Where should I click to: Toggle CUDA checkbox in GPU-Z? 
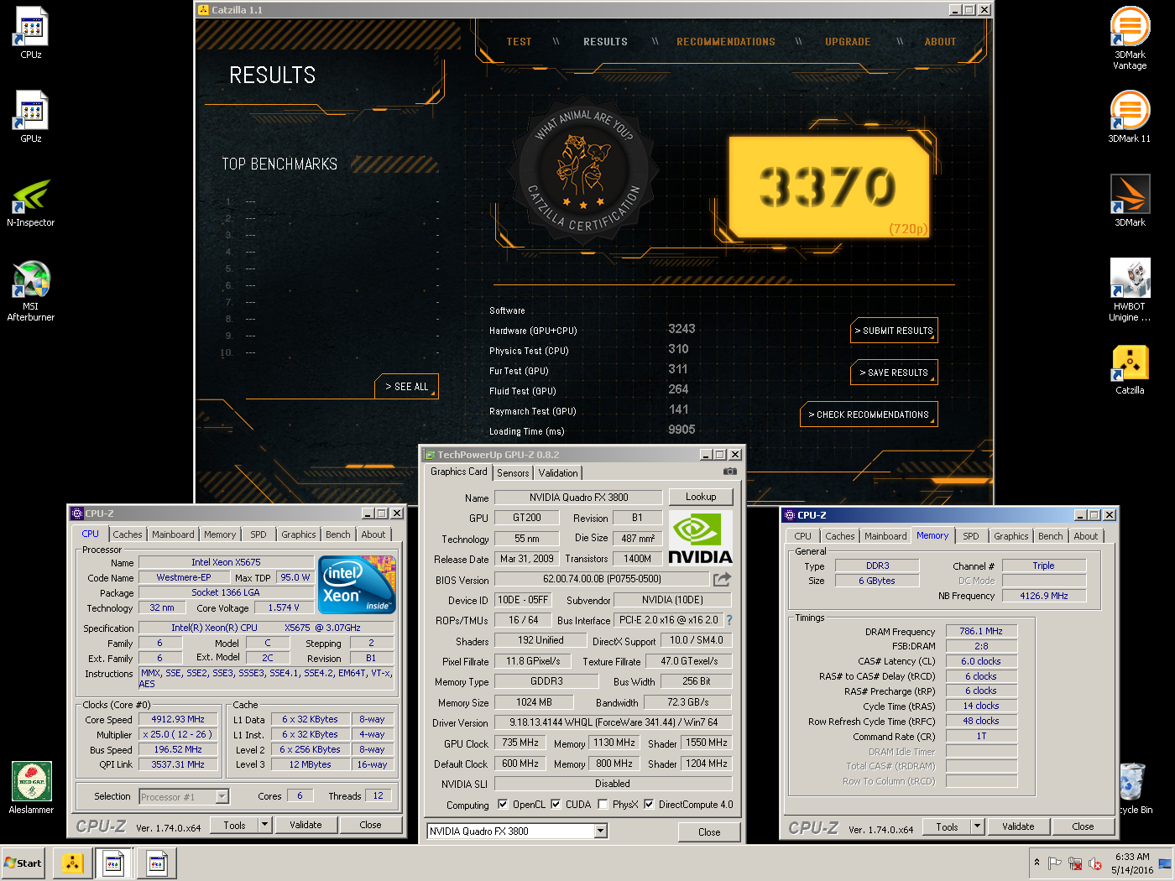tap(556, 805)
